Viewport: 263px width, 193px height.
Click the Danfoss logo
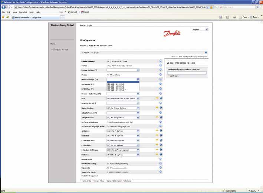(x=172, y=33)
